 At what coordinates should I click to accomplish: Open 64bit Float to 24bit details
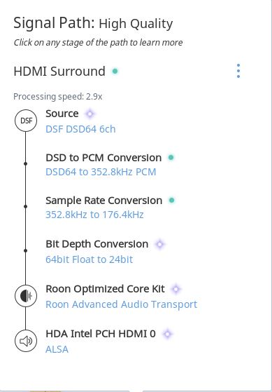89,259
